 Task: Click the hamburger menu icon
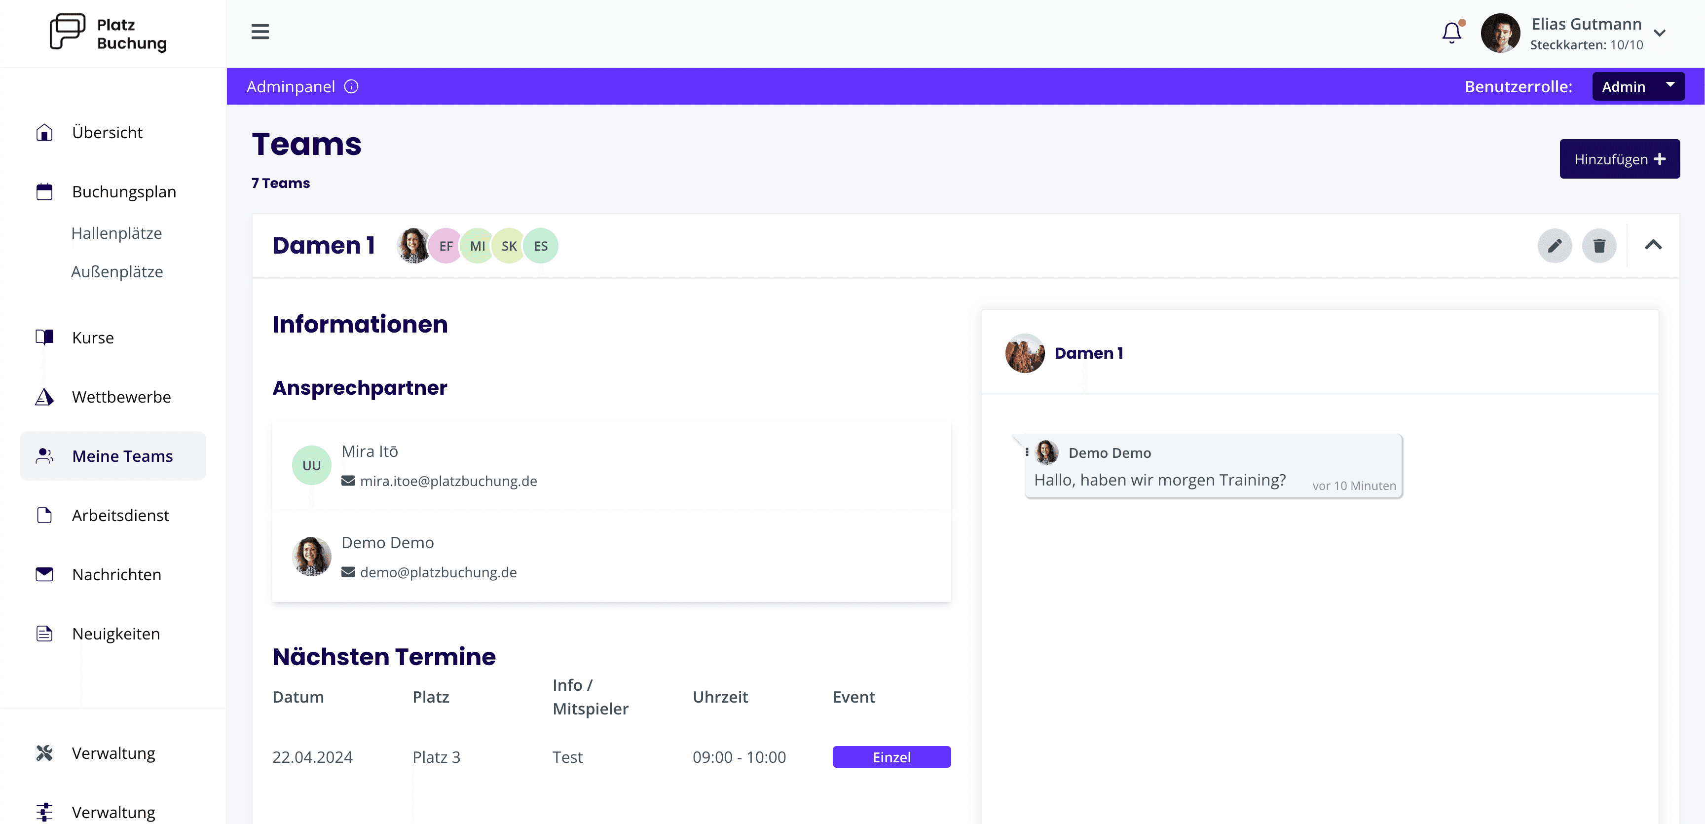click(260, 32)
